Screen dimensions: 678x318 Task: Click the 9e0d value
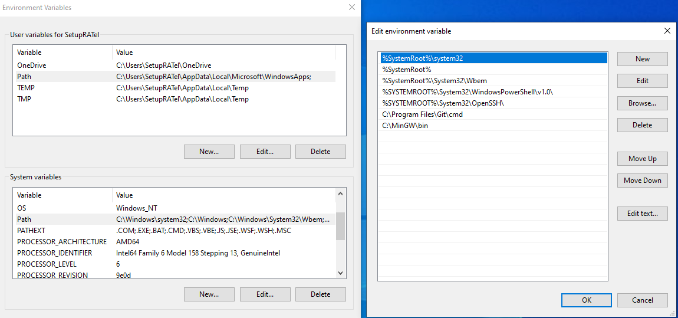pyautogui.click(x=124, y=275)
